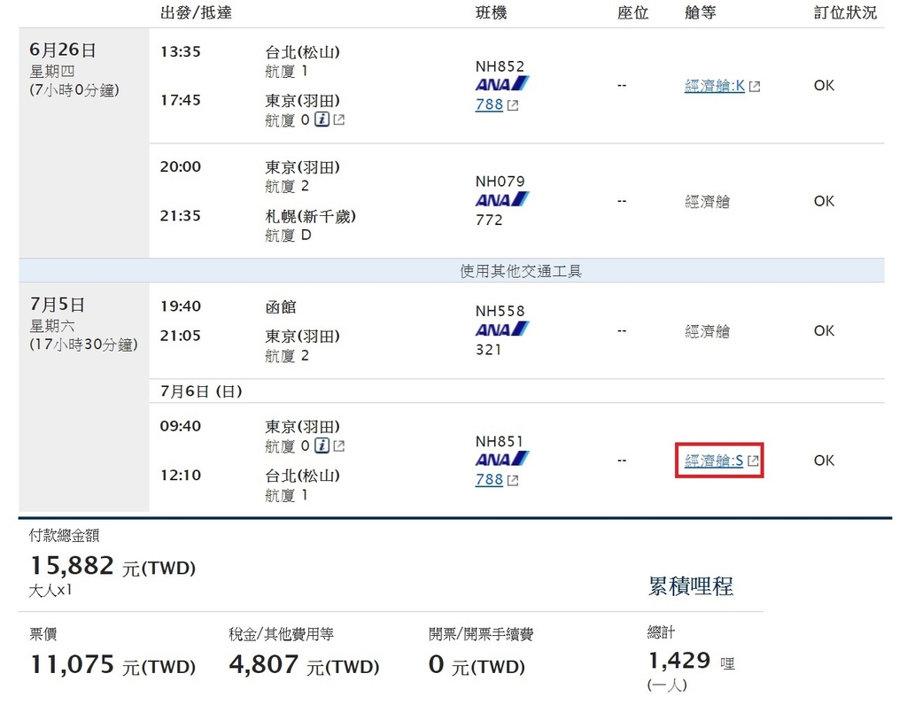Click external link icon beside NH851's 788
Screen dimensions: 907x720
(513, 480)
